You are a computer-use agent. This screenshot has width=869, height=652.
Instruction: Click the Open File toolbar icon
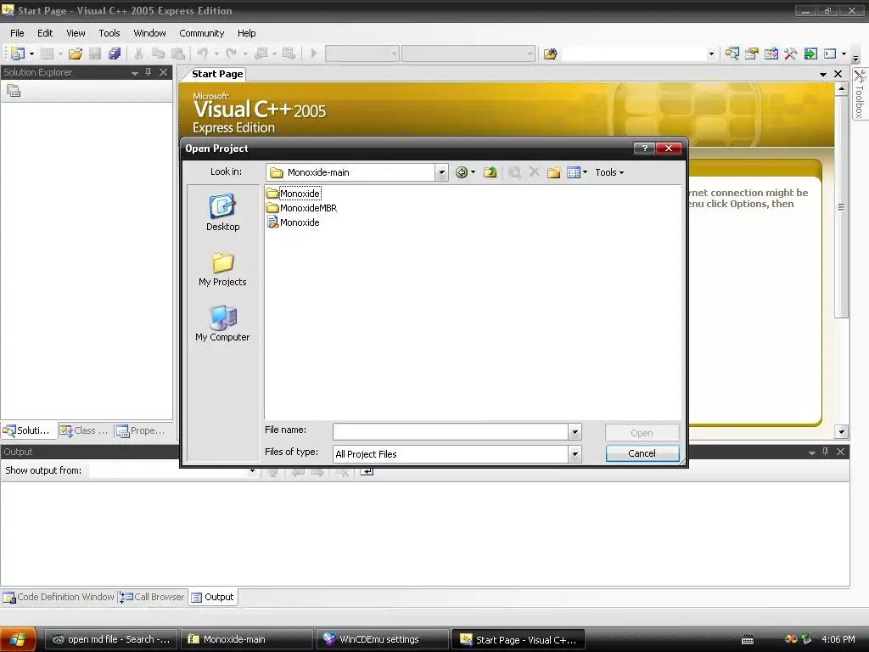pyautogui.click(x=76, y=53)
